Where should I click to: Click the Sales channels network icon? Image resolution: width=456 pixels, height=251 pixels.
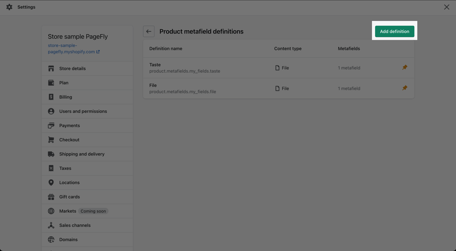(x=51, y=225)
